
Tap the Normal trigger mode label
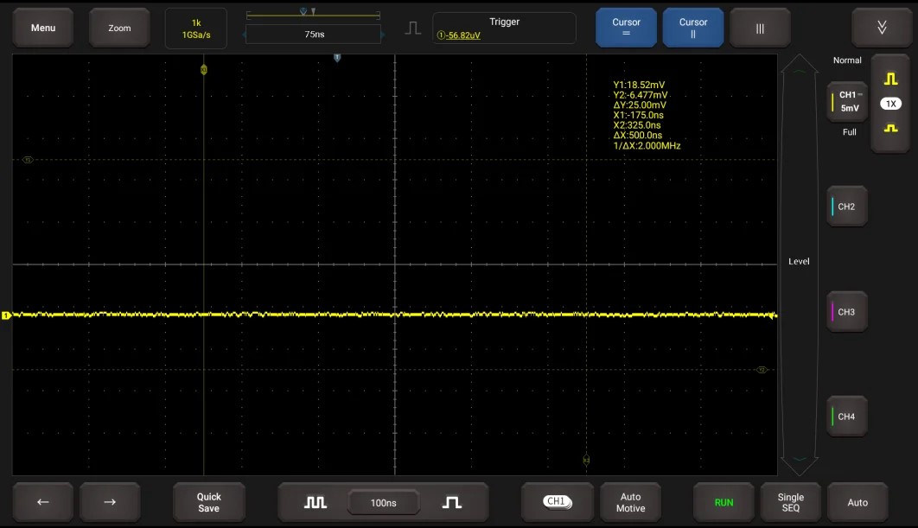pyautogui.click(x=847, y=60)
